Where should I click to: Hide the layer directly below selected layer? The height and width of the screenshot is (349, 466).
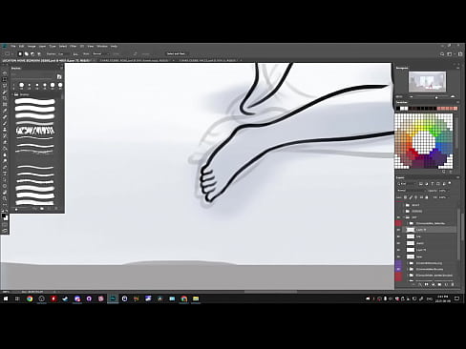(398, 236)
